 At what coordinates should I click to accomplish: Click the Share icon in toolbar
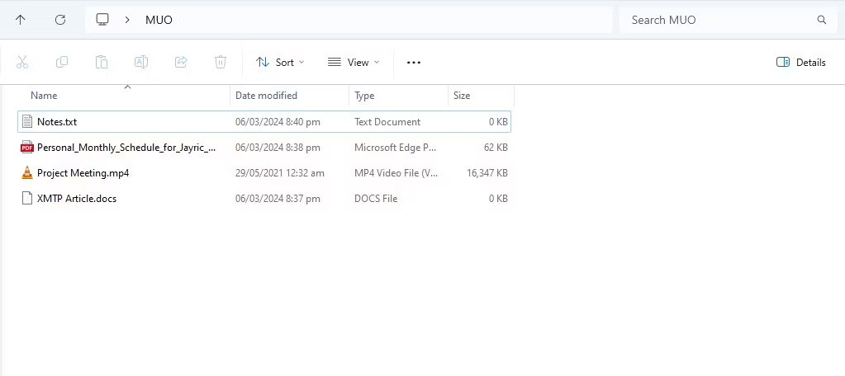pos(181,62)
